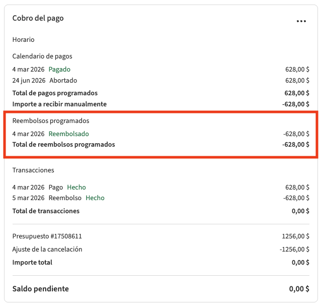Image resolution: width=322 pixels, height=308 pixels.
Task: Click the Reembolsos programados section title
Action: pos(50,121)
